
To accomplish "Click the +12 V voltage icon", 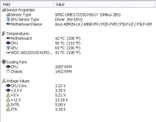I will tap(8, 100).
